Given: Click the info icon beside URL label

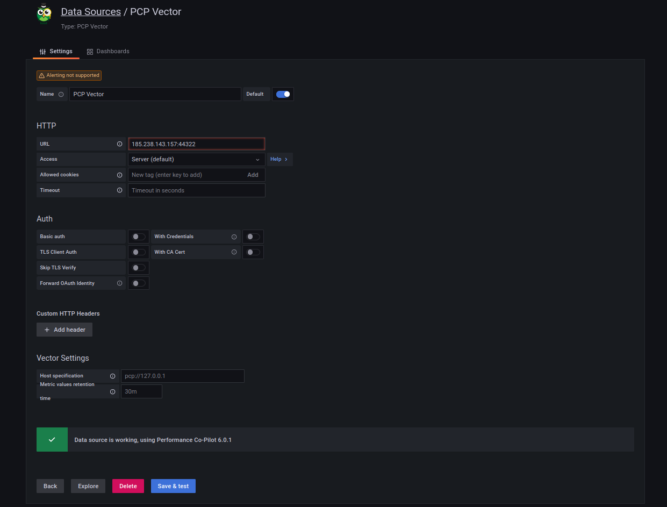Looking at the screenshot, I should (x=119, y=144).
